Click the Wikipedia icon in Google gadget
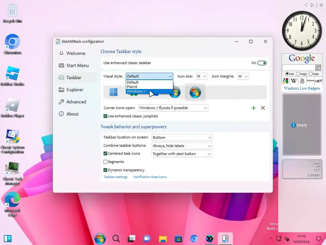This screenshot has width=326, height=245. tap(294, 81)
